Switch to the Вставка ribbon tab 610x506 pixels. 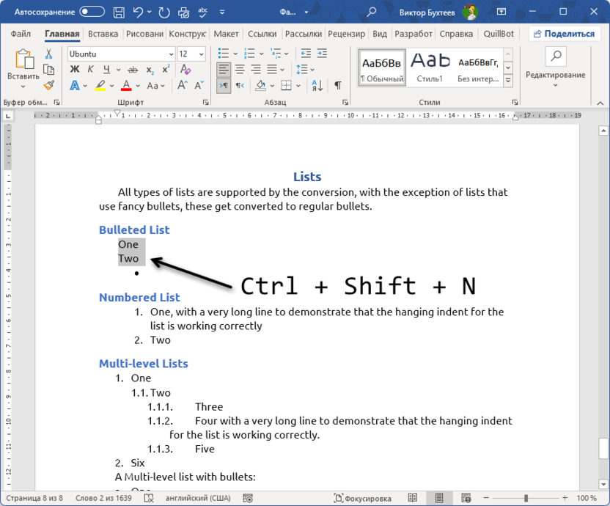pyautogui.click(x=103, y=33)
